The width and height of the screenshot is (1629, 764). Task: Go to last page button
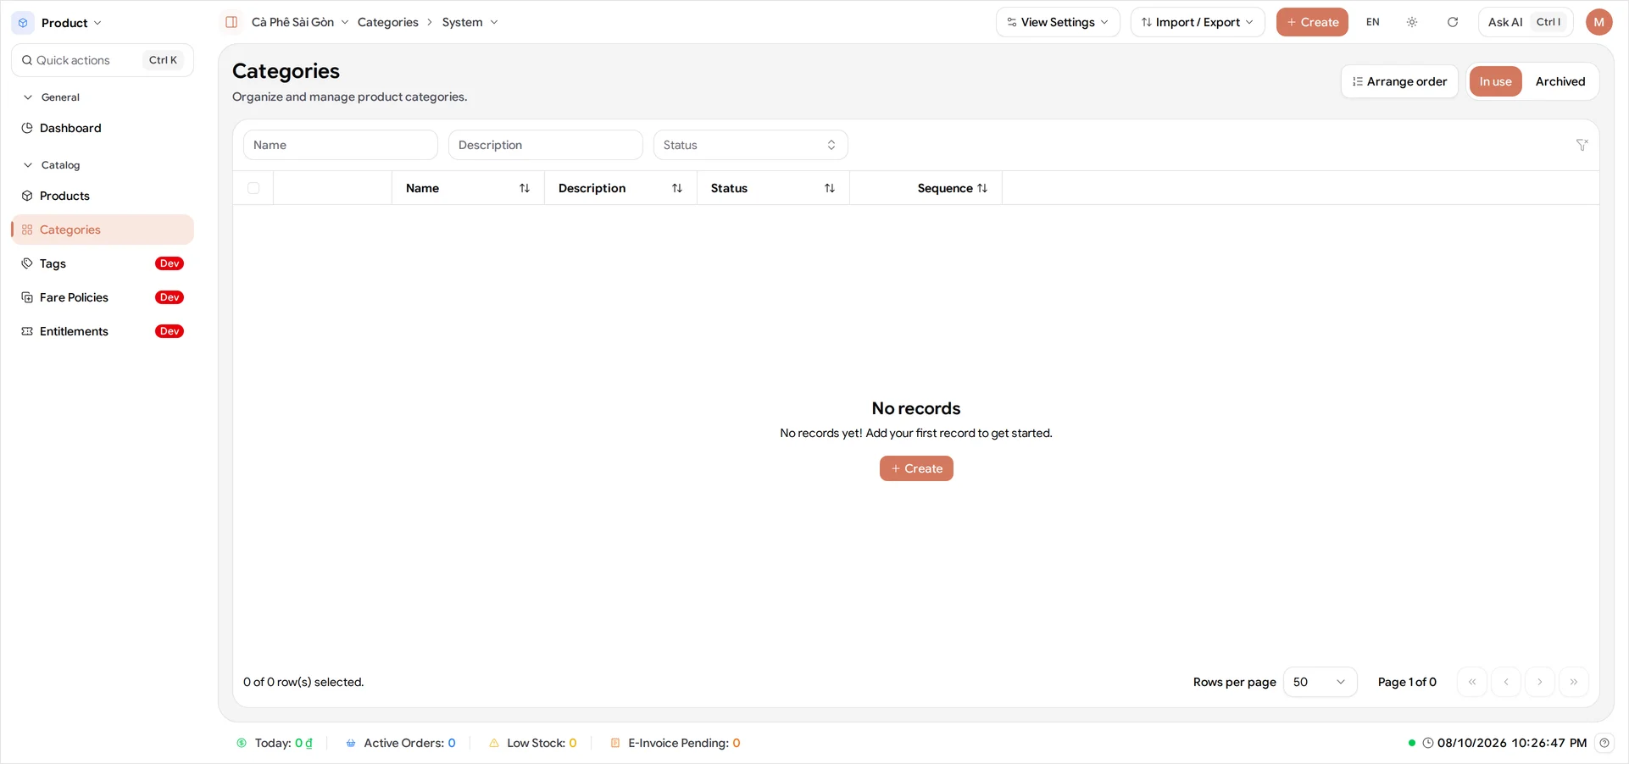pos(1574,682)
